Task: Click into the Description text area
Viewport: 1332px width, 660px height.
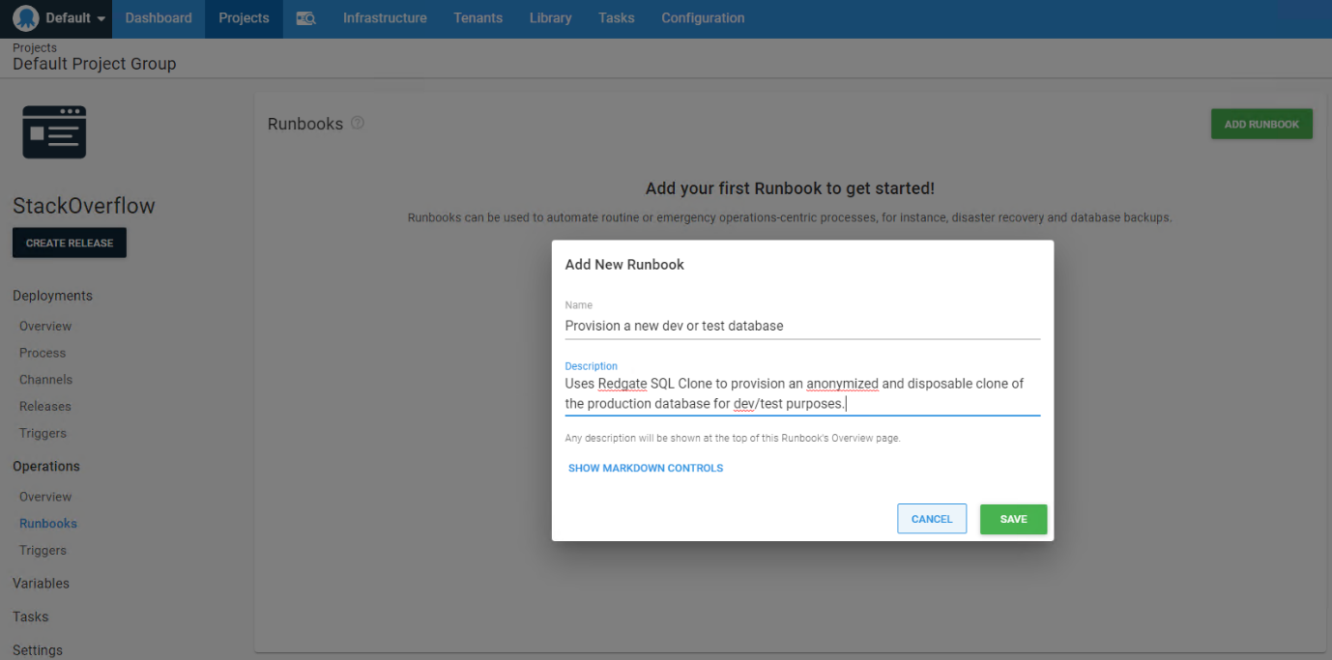Action: coord(801,393)
